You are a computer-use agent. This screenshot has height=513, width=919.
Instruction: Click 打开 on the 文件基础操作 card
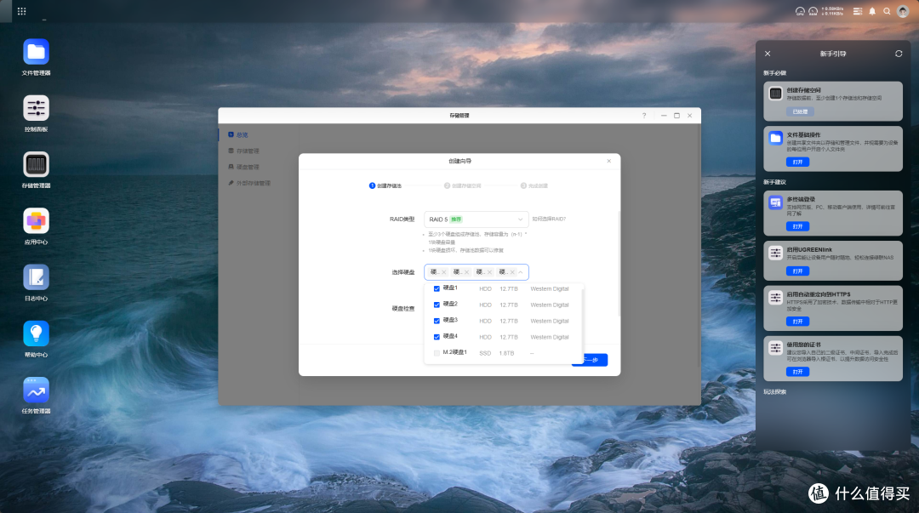click(x=797, y=162)
